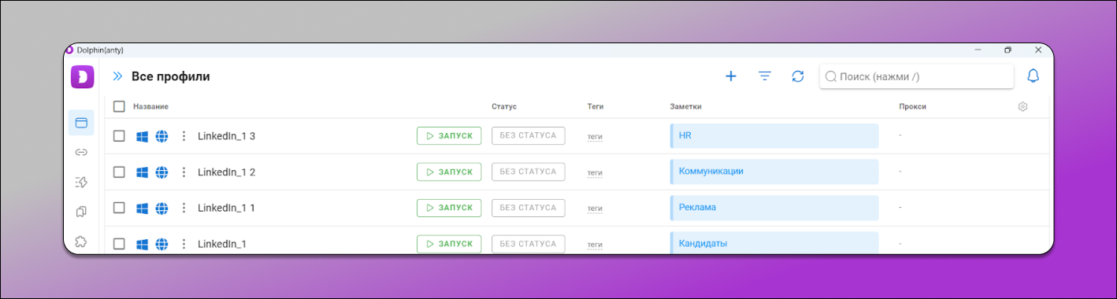Viewport: 1117px width, 299px height.
Task: Open the extensions puzzle sidebar icon
Action: [x=81, y=242]
